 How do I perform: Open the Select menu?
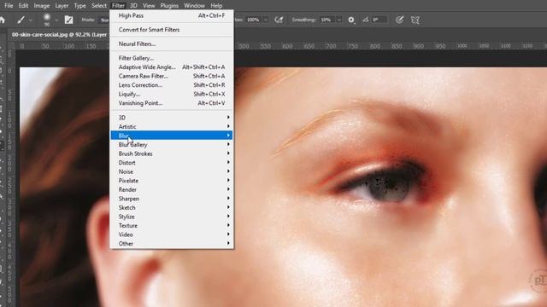click(x=99, y=6)
